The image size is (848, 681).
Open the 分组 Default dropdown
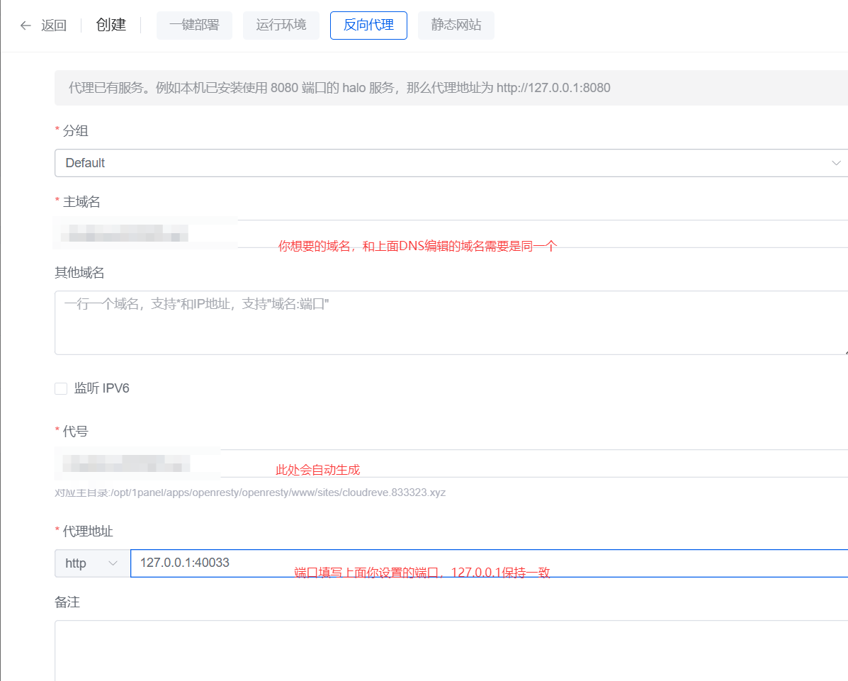click(x=439, y=163)
